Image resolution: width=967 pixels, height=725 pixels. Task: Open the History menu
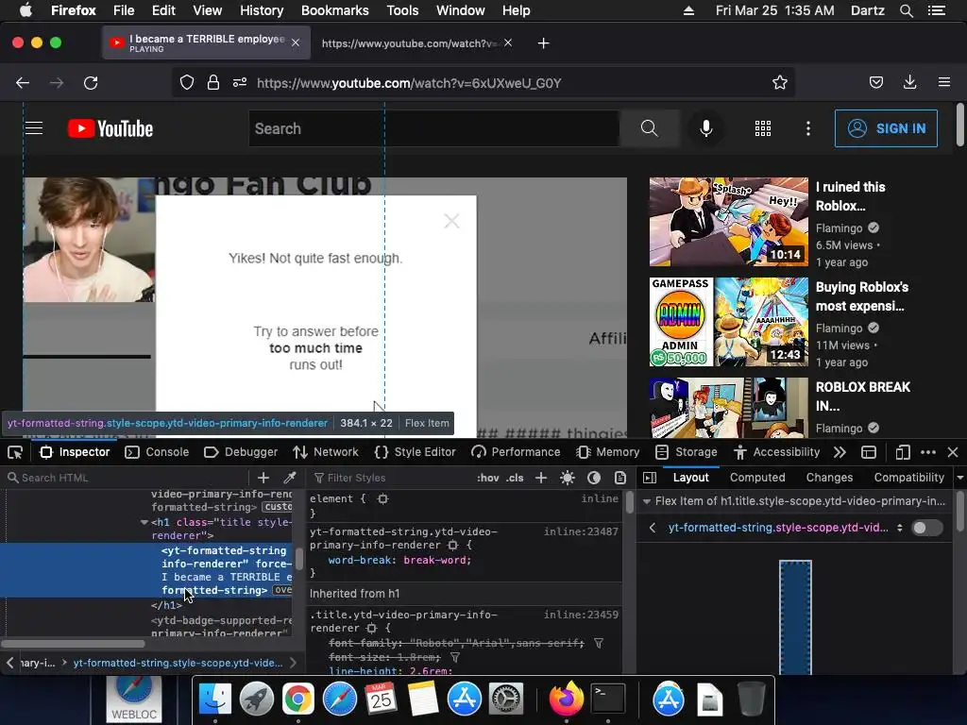[262, 10]
